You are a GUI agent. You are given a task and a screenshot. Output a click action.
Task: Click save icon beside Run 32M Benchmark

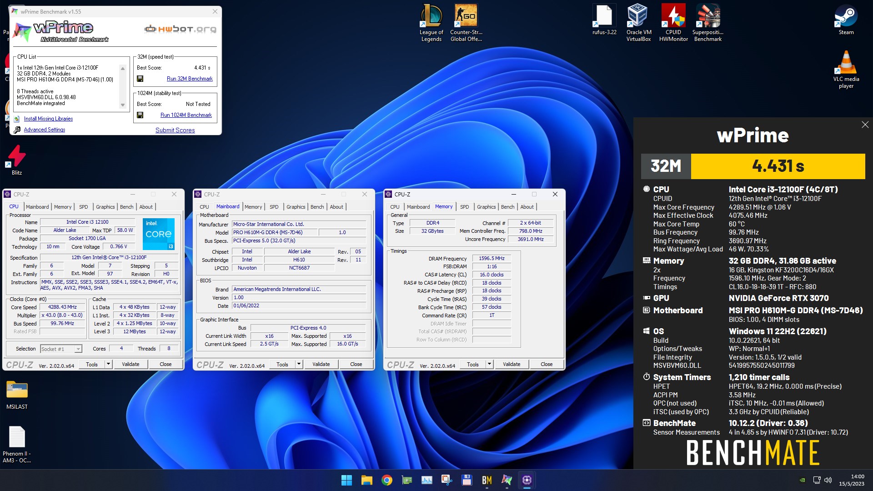tap(140, 79)
